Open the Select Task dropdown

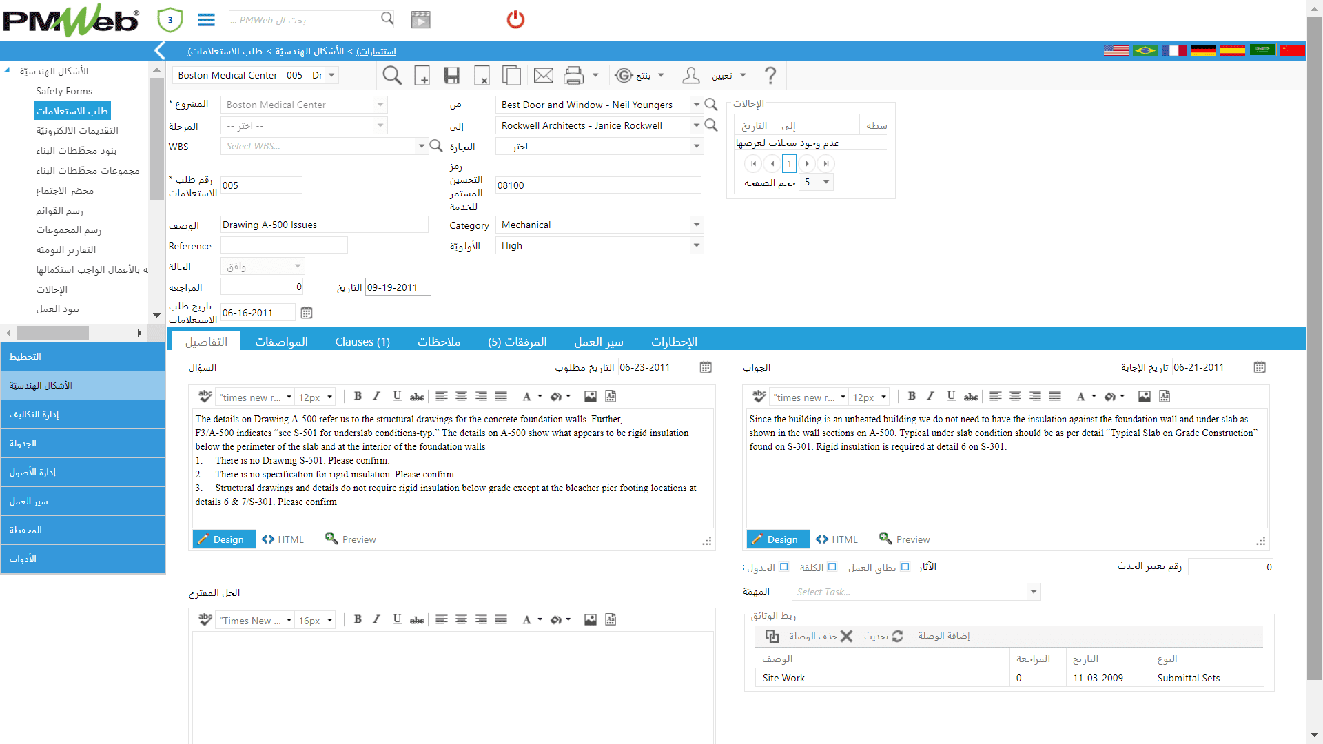point(1033,592)
